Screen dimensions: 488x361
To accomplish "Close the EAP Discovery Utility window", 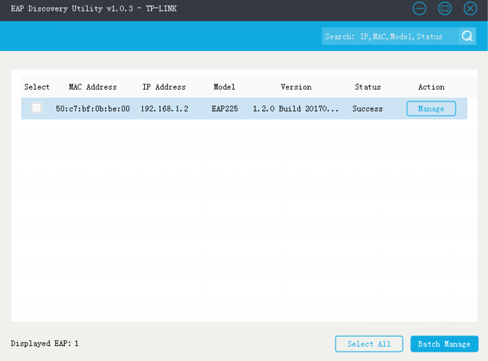I will [470, 8].
